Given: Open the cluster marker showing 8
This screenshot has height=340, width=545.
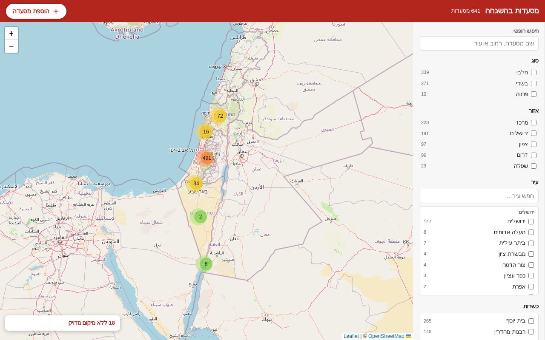Looking at the screenshot, I should 206,264.
